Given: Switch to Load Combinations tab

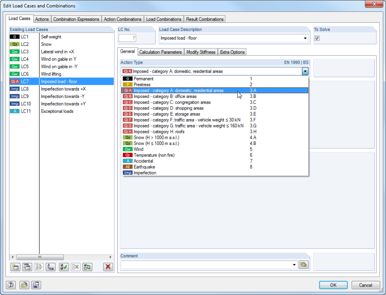Looking at the screenshot, I should click(164, 19).
